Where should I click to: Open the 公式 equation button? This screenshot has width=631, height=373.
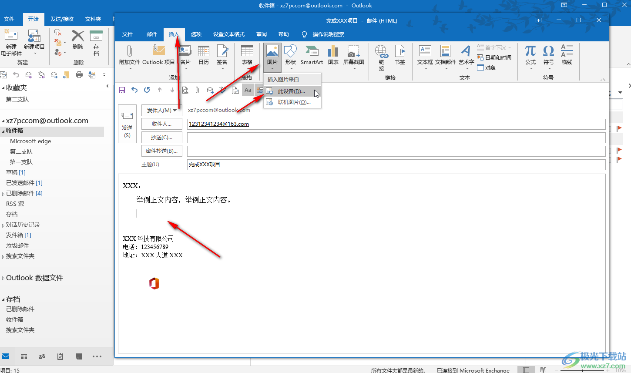530,57
